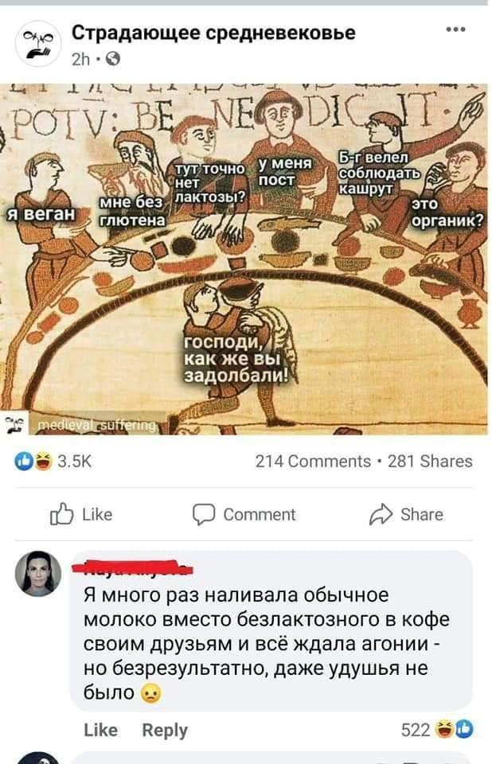492x764 pixels.
Task: Reply to the milk comment
Action: (165, 730)
